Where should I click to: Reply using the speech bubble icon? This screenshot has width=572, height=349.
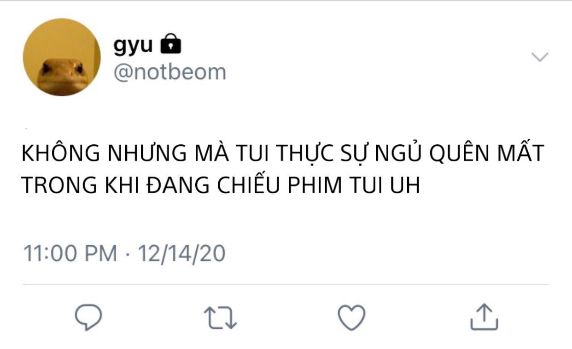coord(88,317)
